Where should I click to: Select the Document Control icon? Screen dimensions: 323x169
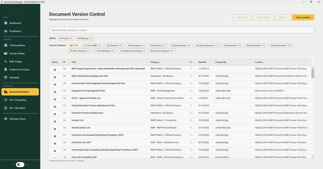click(x=6, y=92)
